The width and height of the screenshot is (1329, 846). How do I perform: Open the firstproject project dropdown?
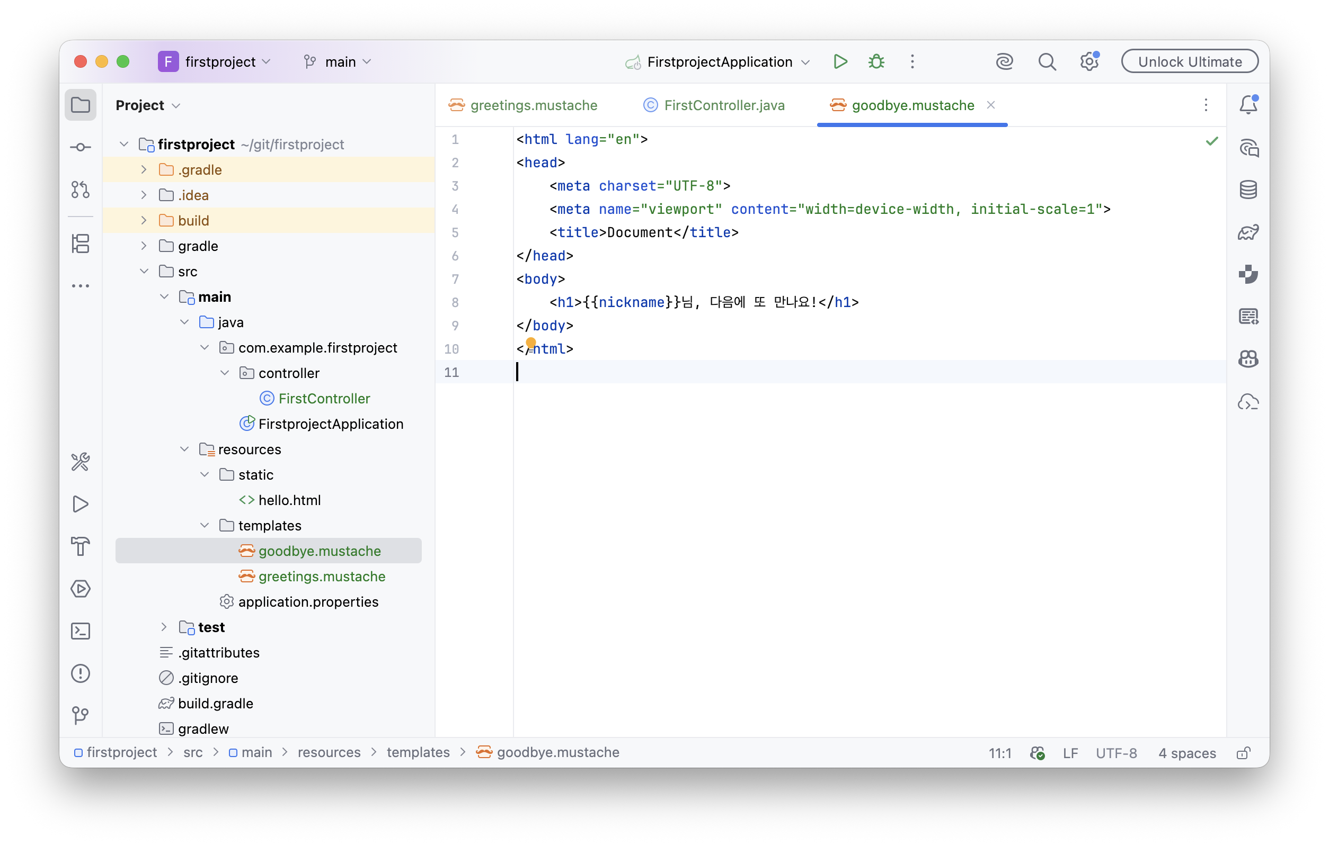[x=215, y=62]
